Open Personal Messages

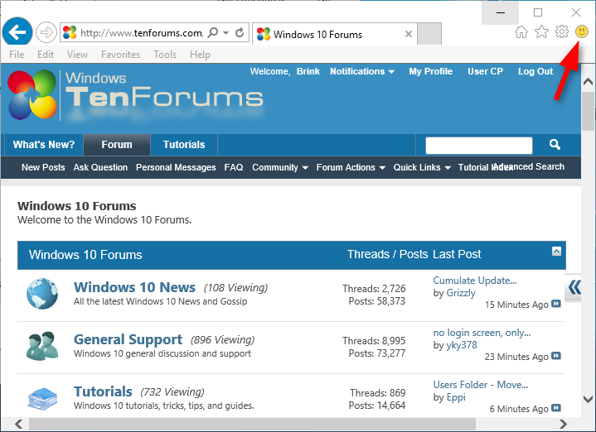(176, 167)
